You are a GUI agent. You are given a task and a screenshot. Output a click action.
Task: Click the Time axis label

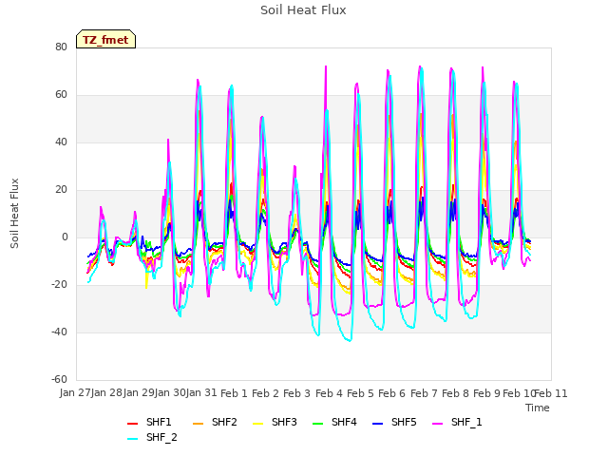click(538, 408)
